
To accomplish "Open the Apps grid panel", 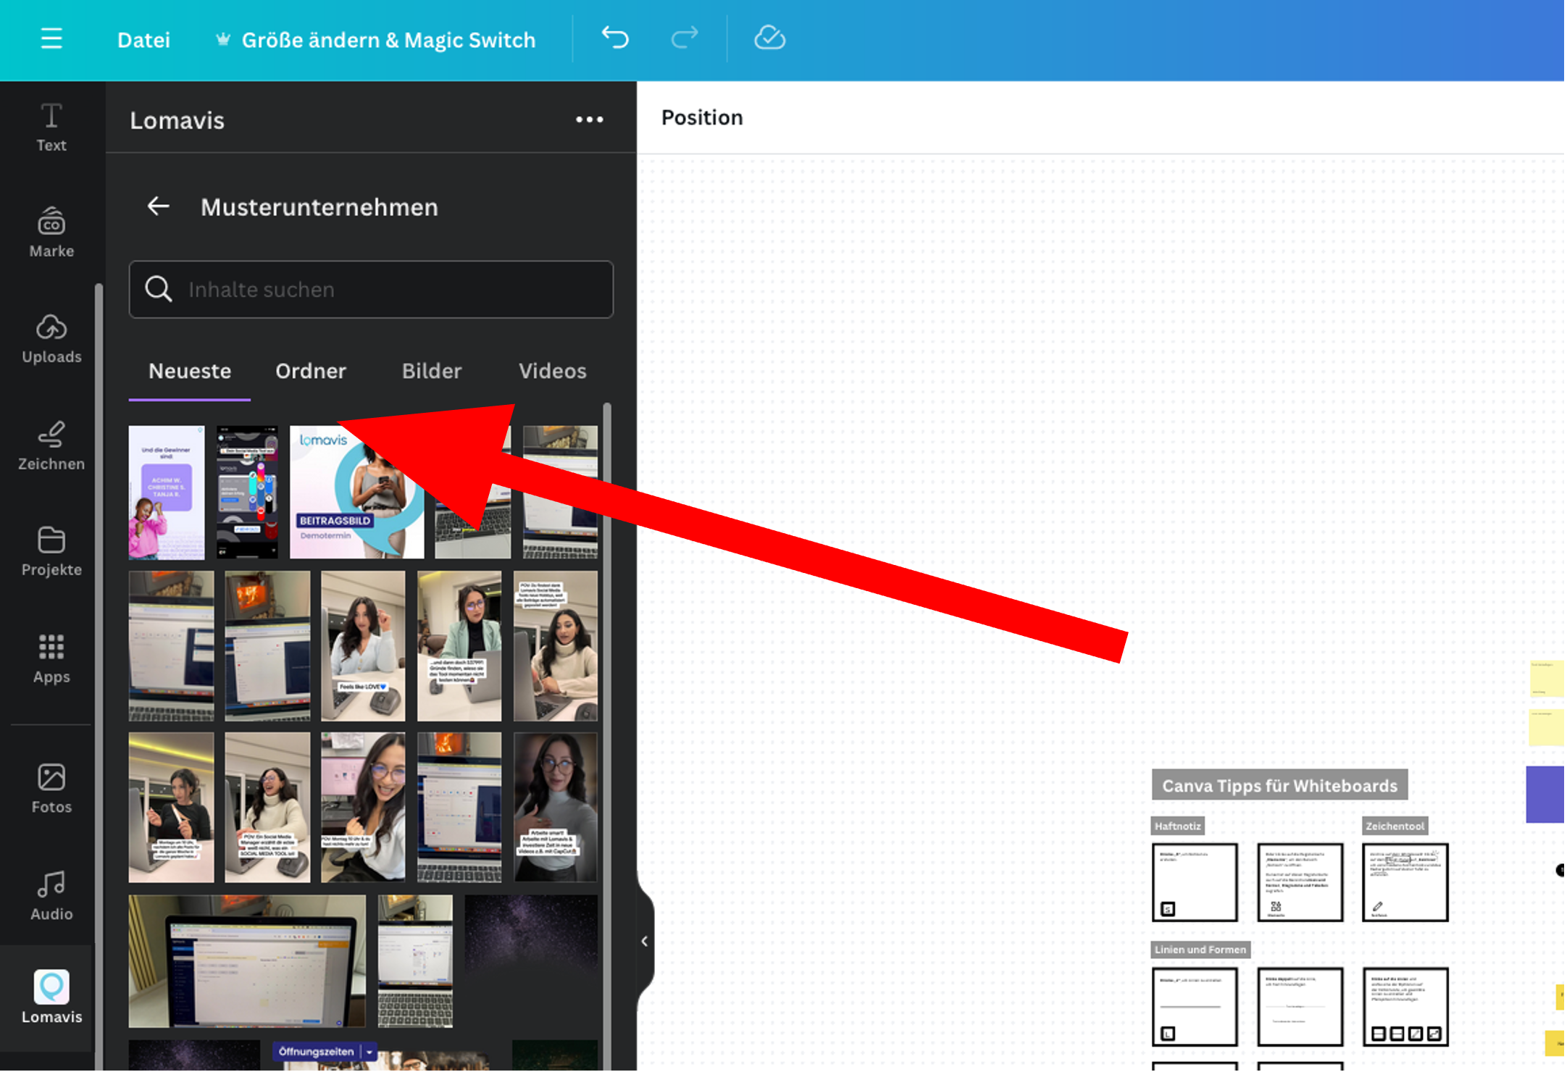I will [51, 658].
